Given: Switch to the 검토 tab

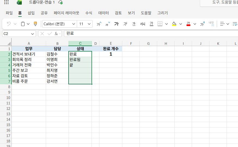Looking at the screenshot, I should click(118, 13).
